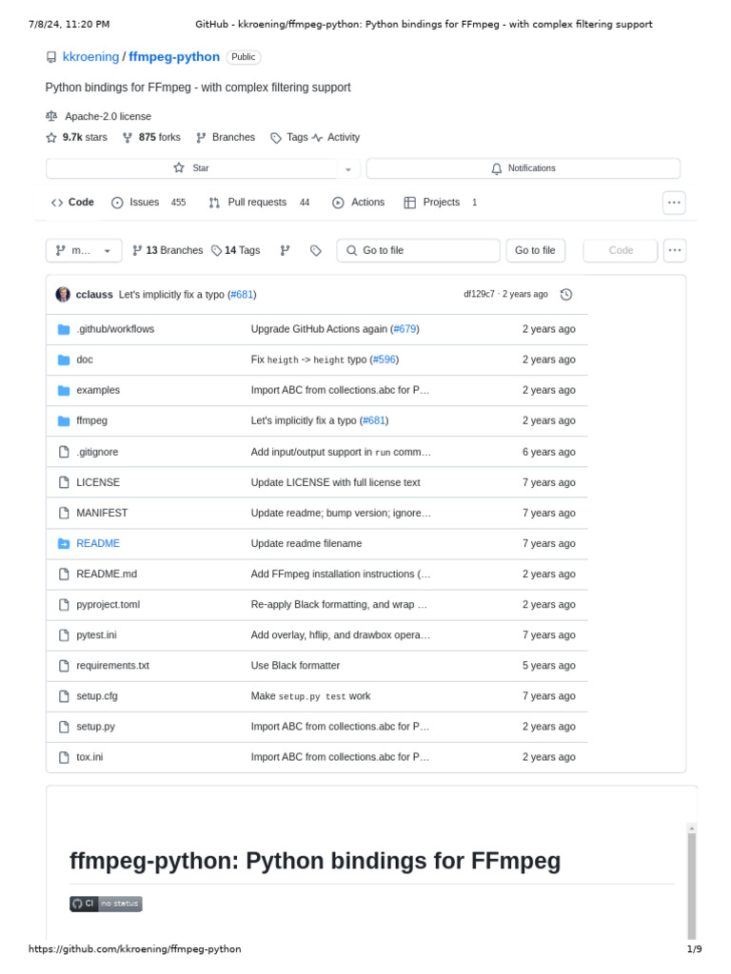Switch to the Issues tab
The height and width of the screenshot is (974, 731).
click(148, 203)
